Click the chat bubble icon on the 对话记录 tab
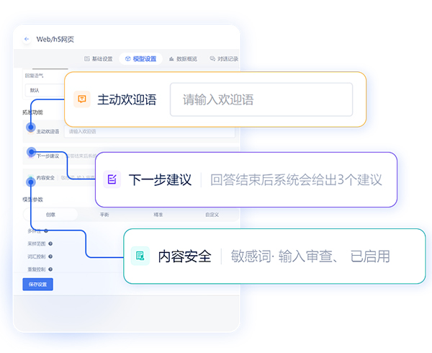 212,58
